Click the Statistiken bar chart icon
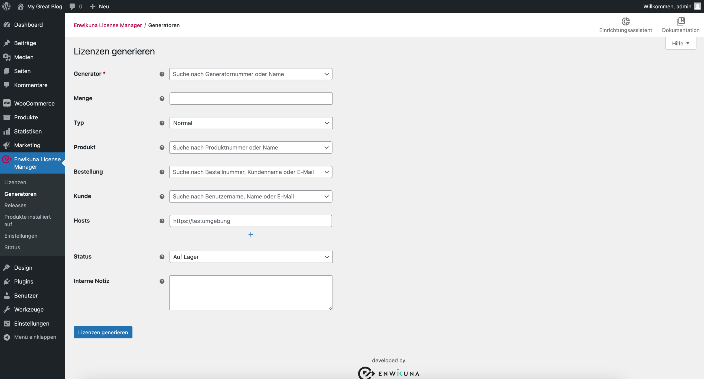This screenshot has height=379, width=704. (7, 132)
